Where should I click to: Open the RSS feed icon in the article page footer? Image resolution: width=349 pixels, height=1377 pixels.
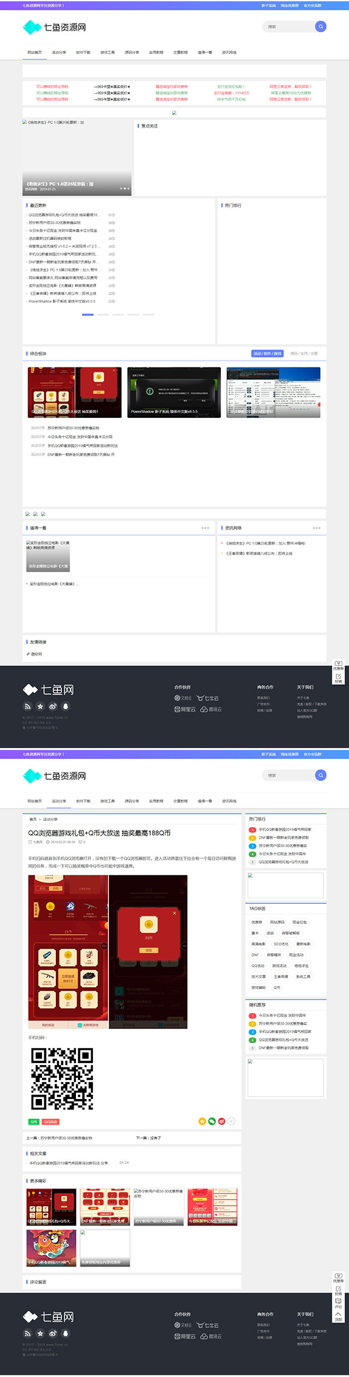coord(27,1333)
